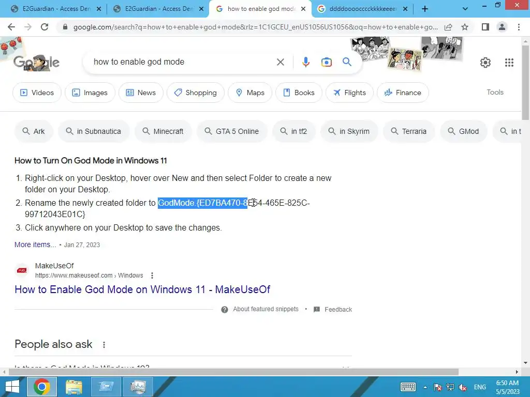
Task: Start voice search with microphone
Action: [305, 62]
